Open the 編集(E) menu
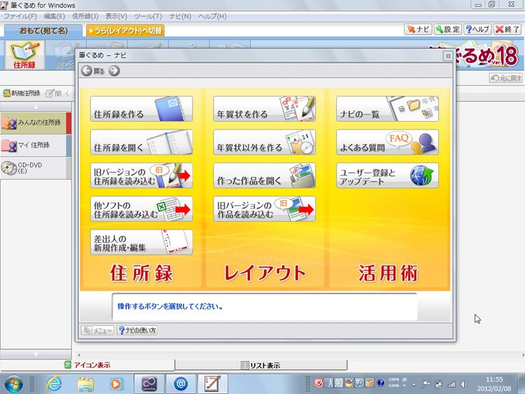Image resolution: width=525 pixels, height=394 pixels. 54,16
